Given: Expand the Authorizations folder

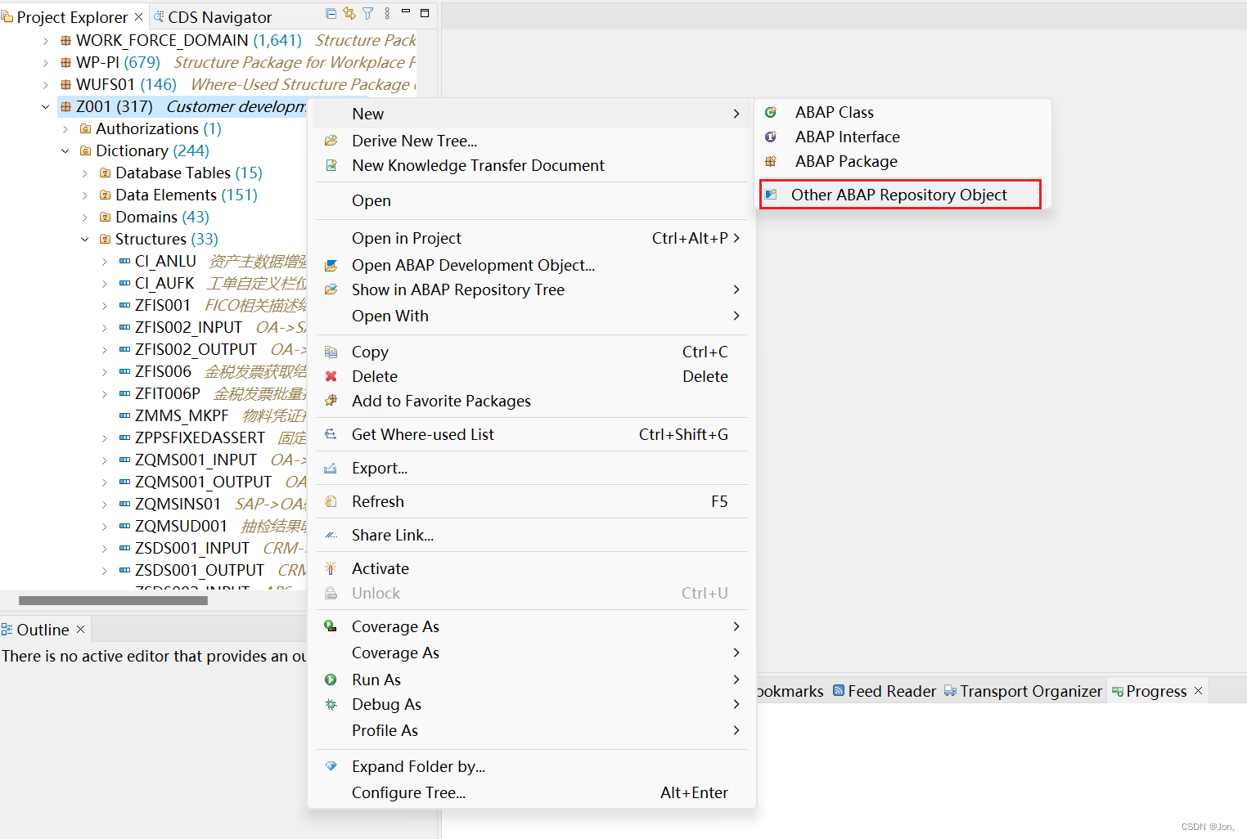Looking at the screenshot, I should [65, 128].
